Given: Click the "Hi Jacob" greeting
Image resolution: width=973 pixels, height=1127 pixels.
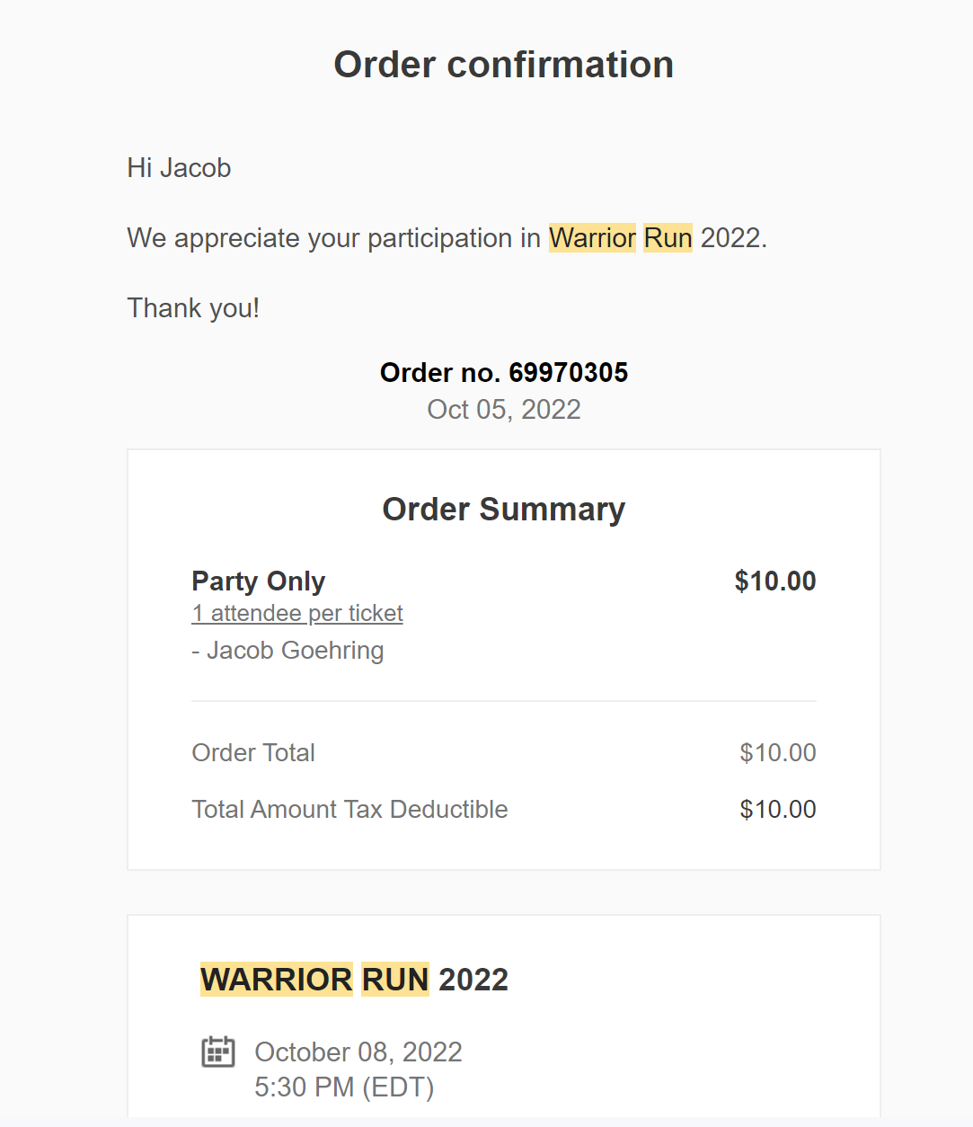Looking at the screenshot, I should pyautogui.click(x=179, y=168).
